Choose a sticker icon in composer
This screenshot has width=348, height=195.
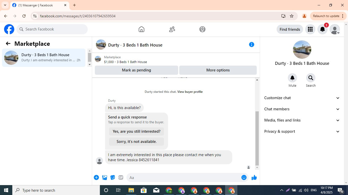point(113,177)
